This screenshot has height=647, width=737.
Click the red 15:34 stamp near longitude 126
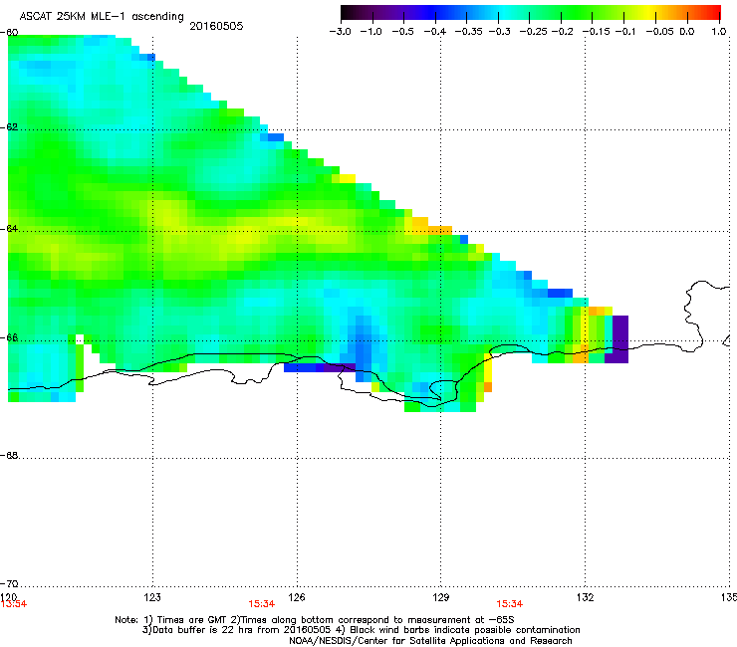(x=261, y=604)
